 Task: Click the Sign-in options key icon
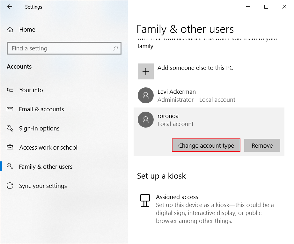coord(10,128)
